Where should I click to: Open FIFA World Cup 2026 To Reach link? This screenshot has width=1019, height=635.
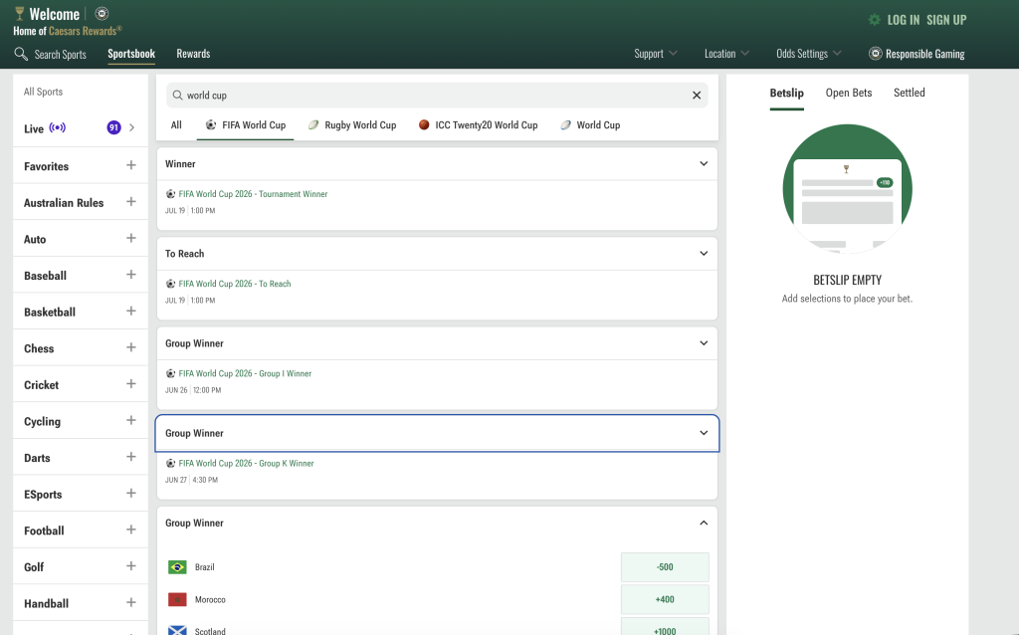pyautogui.click(x=235, y=284)
